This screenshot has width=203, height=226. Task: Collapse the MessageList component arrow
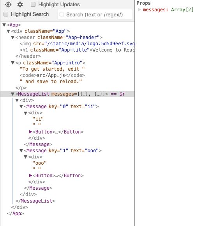(12, 94)
